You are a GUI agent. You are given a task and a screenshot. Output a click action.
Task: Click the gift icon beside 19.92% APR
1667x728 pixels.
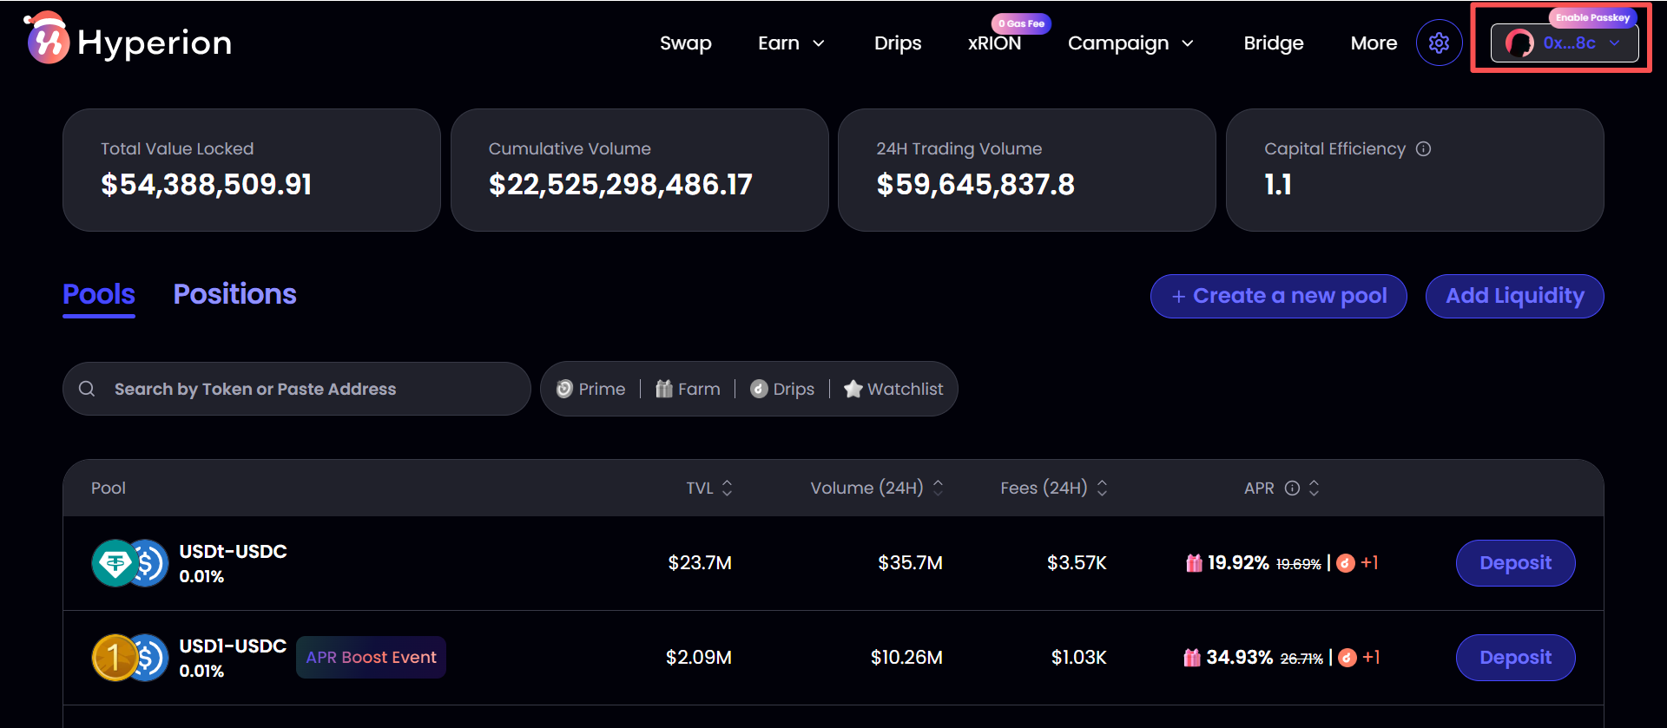point(1194,563)
